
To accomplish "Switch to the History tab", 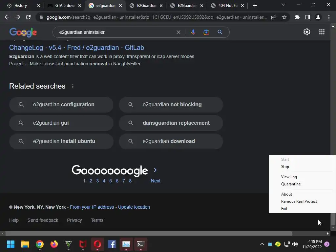I will [x=21, y=6].
